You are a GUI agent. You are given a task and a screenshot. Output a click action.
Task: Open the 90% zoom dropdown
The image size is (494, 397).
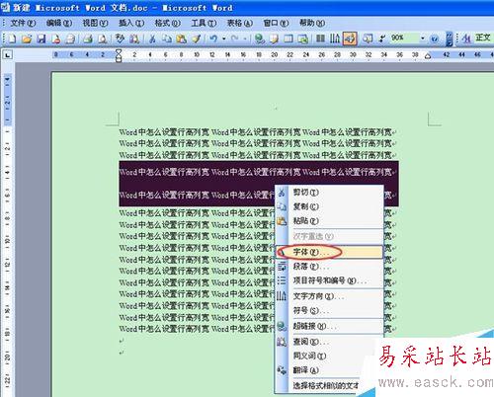[423, 39]
